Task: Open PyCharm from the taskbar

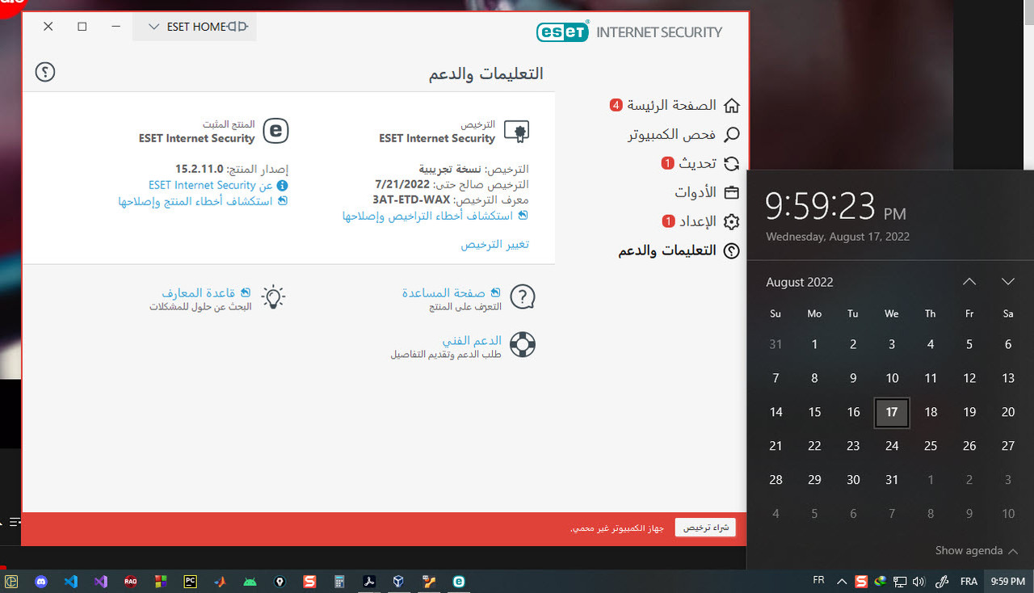Action: 191,581
